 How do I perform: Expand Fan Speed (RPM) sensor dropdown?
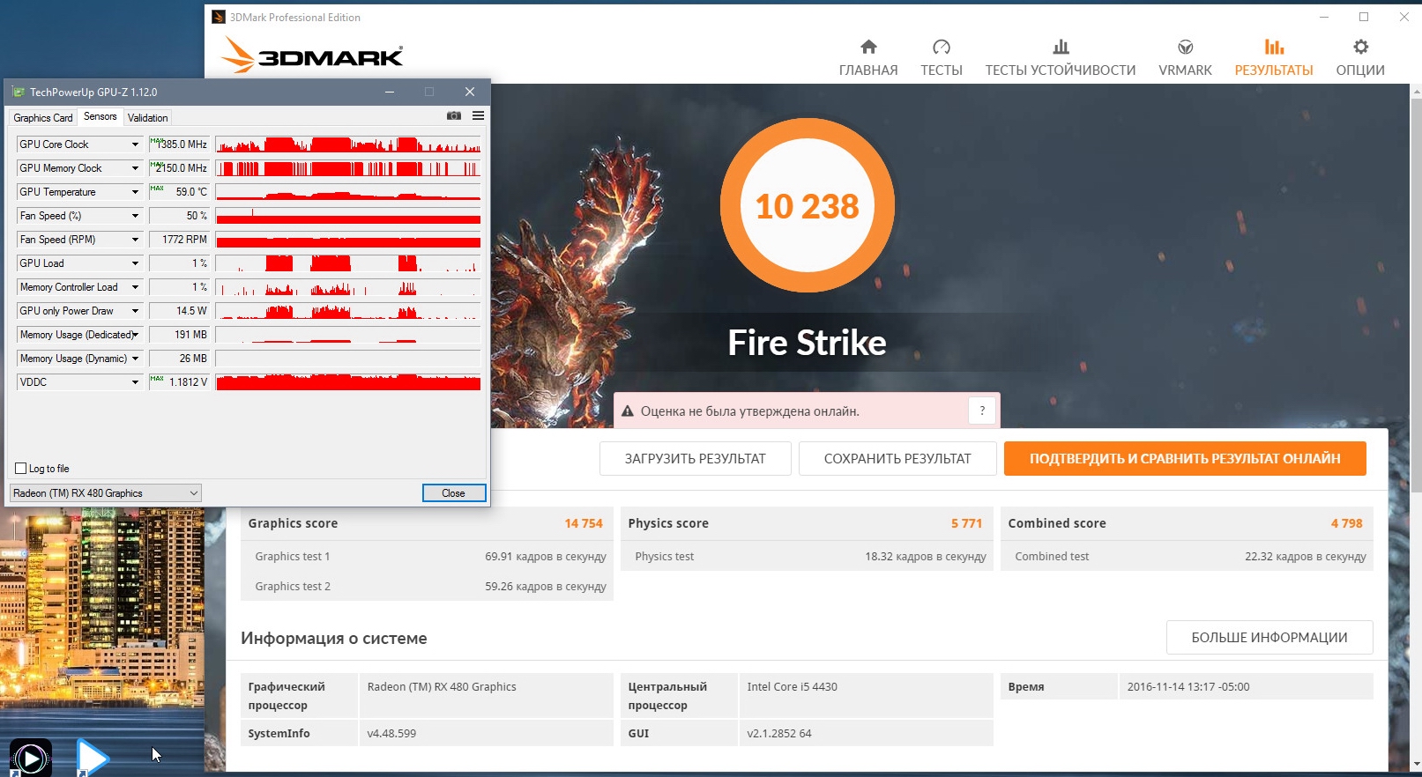click(135, 240)
